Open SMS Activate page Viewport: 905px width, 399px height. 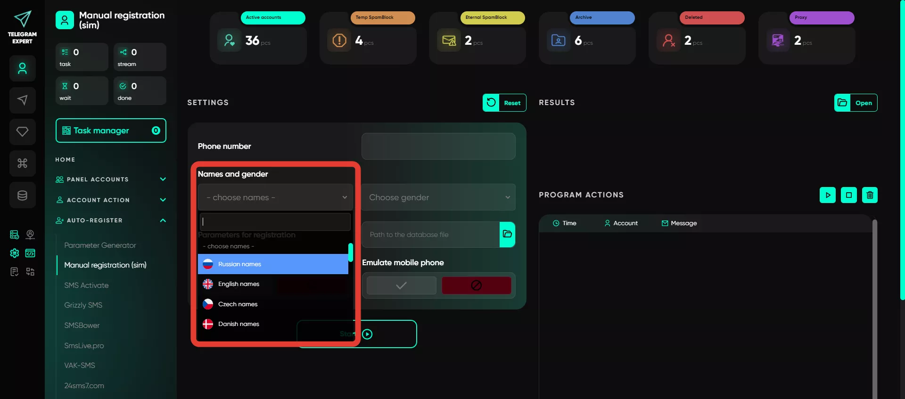(86, 285)
